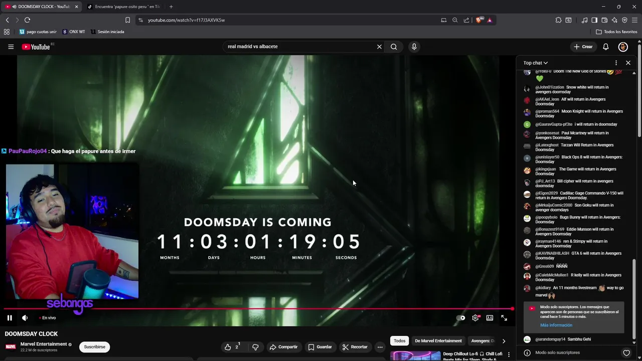The width and height of the screenshot is (642, 361).
Task: Open more actions three-dot button
Action: click(x=380, y=347)
